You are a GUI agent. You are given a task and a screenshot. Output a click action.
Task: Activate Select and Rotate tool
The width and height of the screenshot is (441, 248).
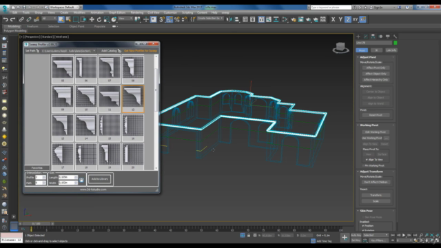tap(99, 19)
